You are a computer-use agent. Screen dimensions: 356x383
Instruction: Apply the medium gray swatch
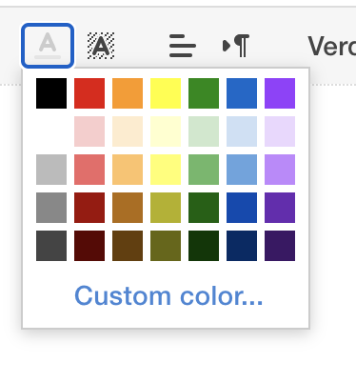tap(51, 208)
